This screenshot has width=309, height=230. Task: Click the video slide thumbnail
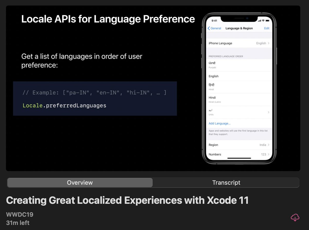coord(153,88)
